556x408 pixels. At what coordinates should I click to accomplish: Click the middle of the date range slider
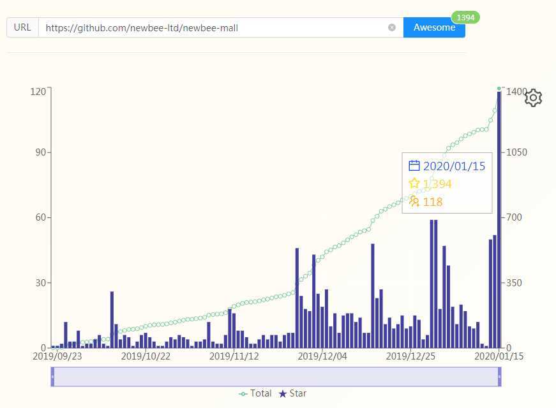(x=276, y=377)
